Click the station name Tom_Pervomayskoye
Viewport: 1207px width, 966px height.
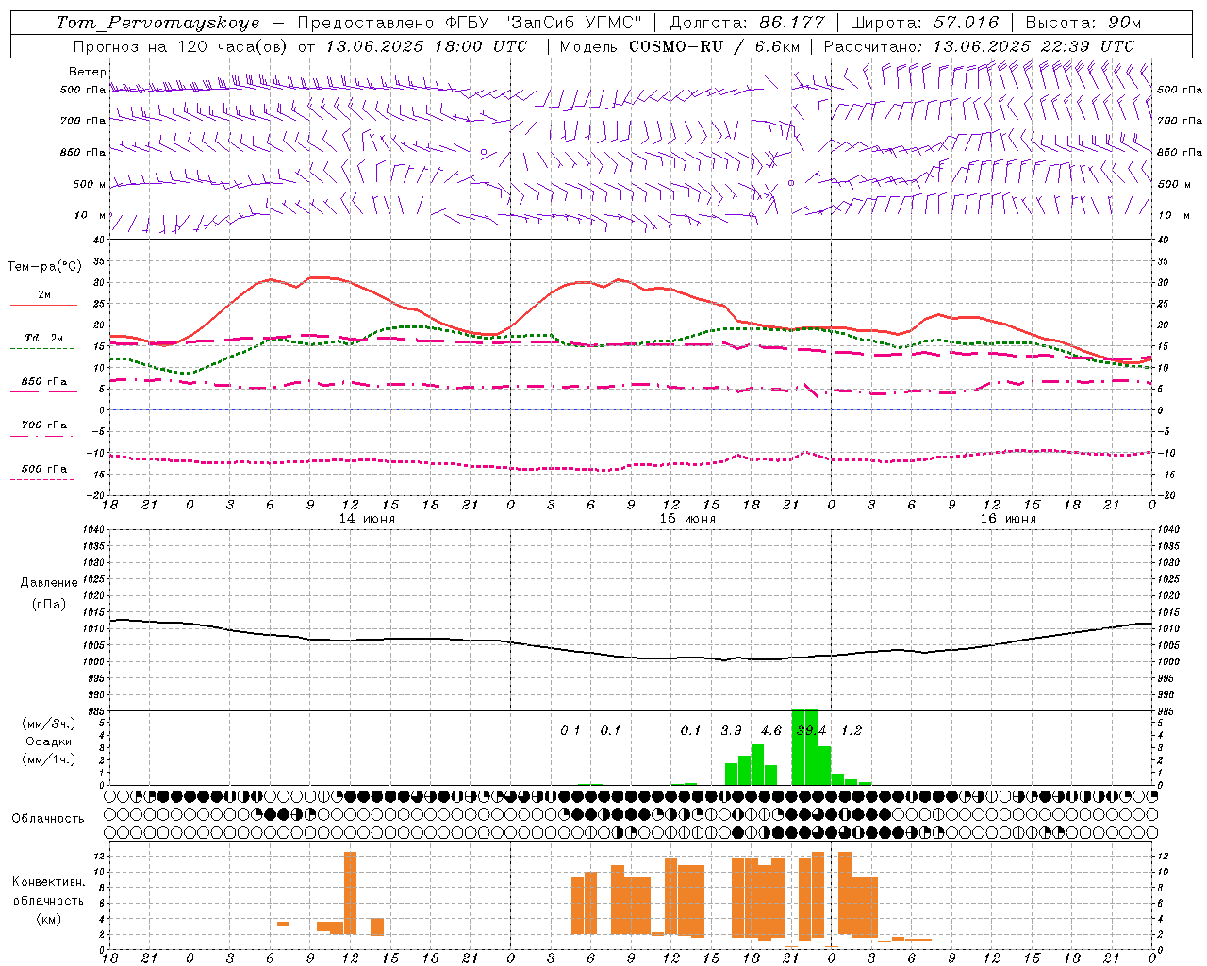point(157,23)
